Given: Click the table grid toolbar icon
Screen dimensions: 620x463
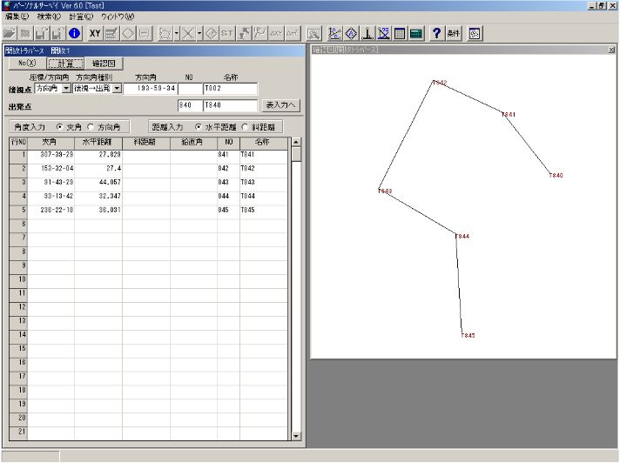Looking at the screenshot, I should (400, 33).
